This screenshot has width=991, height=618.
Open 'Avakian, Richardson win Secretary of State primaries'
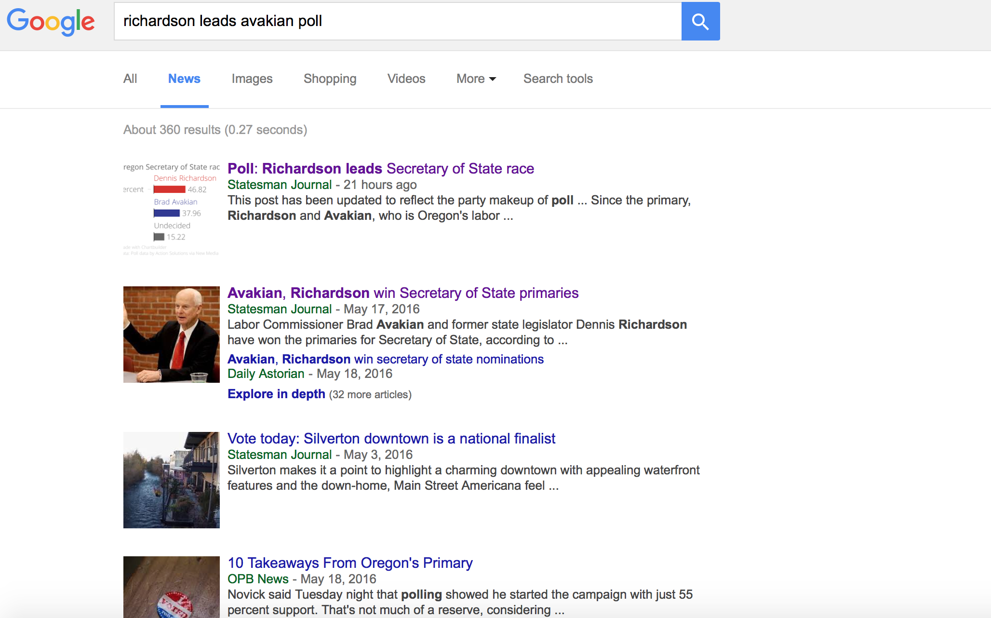click(x=402, y=293)
